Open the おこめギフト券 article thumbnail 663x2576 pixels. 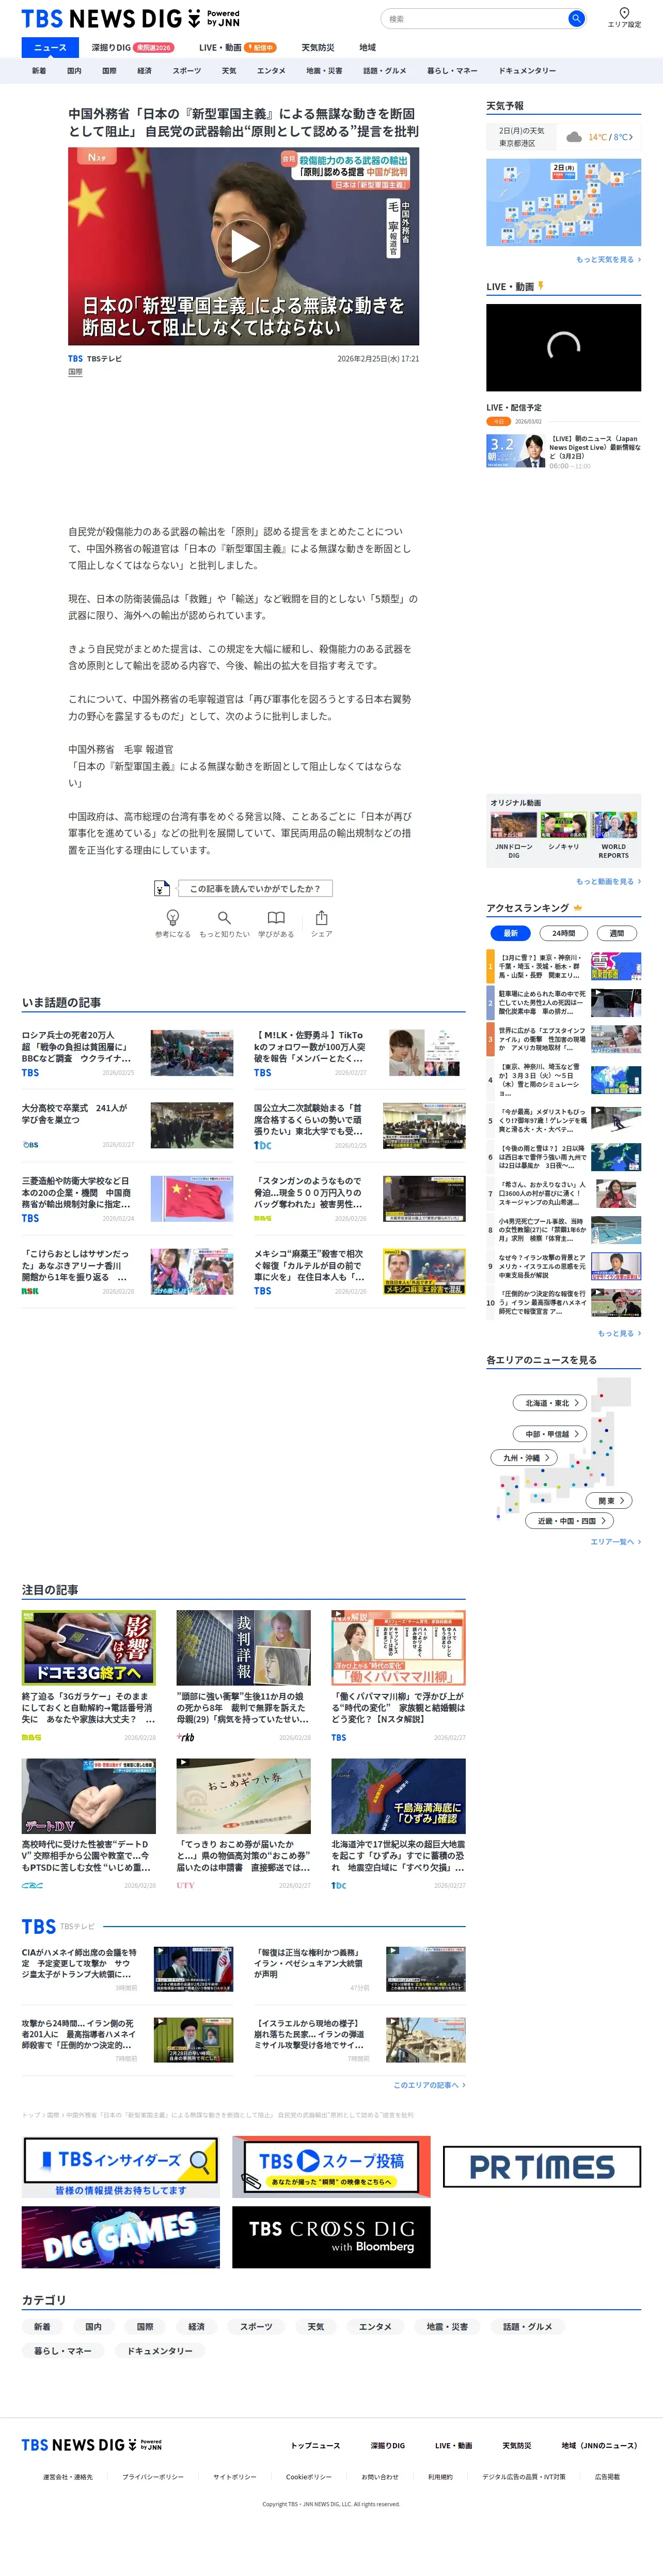point(244,1796)
